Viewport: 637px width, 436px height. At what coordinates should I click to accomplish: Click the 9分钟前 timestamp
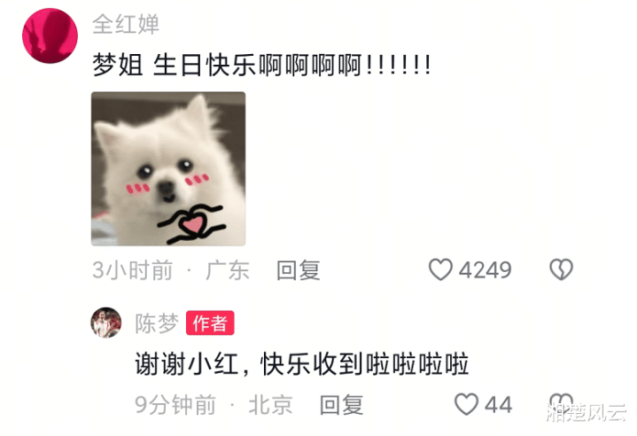pyautogui.click(x=175, y=405)
